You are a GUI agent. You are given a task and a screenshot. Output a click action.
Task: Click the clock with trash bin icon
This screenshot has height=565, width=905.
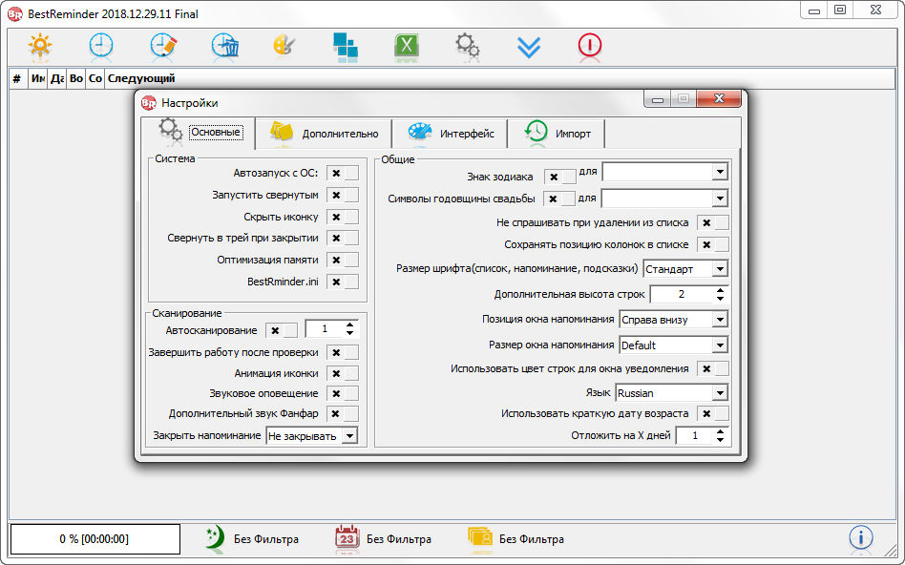tap(225, 45)
